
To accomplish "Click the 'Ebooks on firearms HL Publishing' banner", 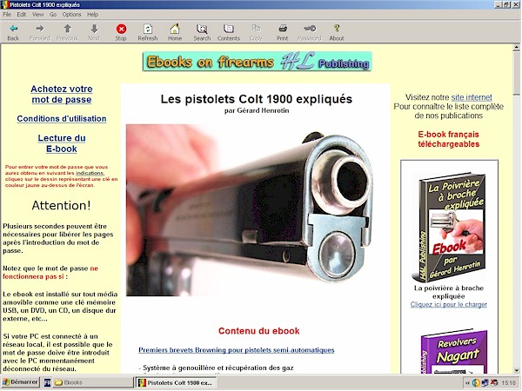I will (x=257, y=62).
